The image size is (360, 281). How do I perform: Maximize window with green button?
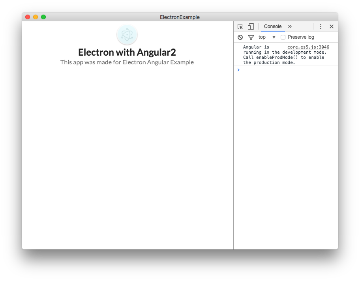click(x=43, y=17)
